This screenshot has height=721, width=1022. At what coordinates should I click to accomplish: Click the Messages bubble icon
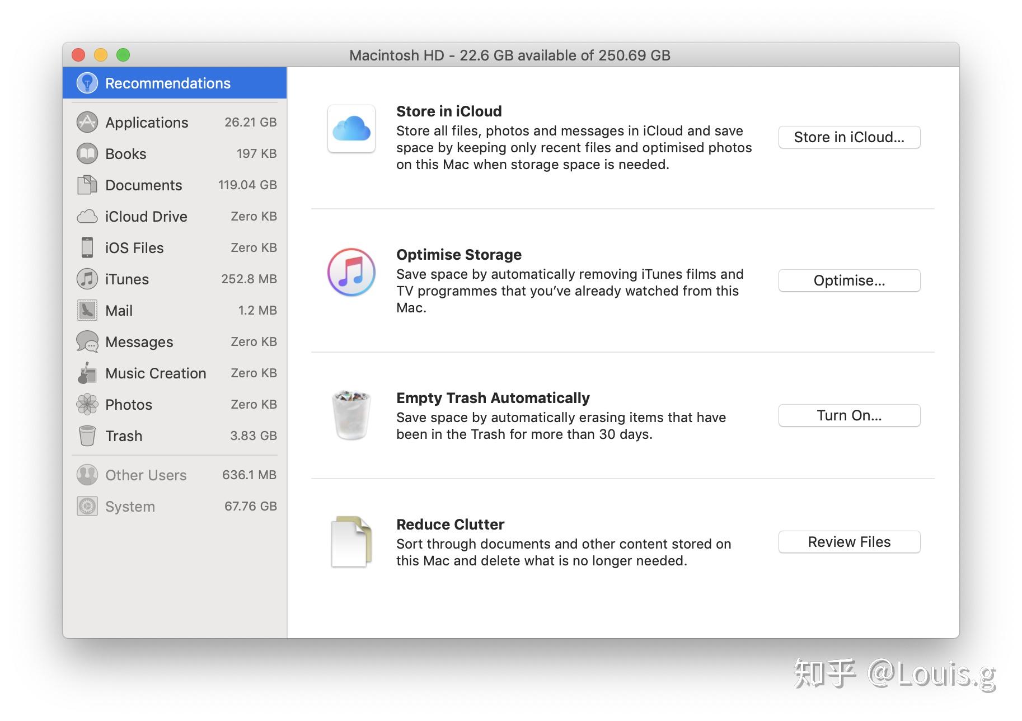[87, 341]
